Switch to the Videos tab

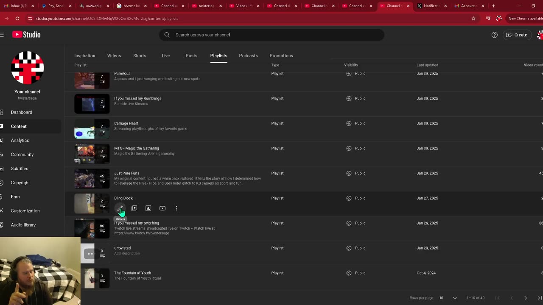click(x=114, y=55)
